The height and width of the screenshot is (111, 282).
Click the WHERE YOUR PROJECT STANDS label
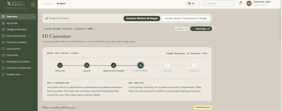point(63,53)
